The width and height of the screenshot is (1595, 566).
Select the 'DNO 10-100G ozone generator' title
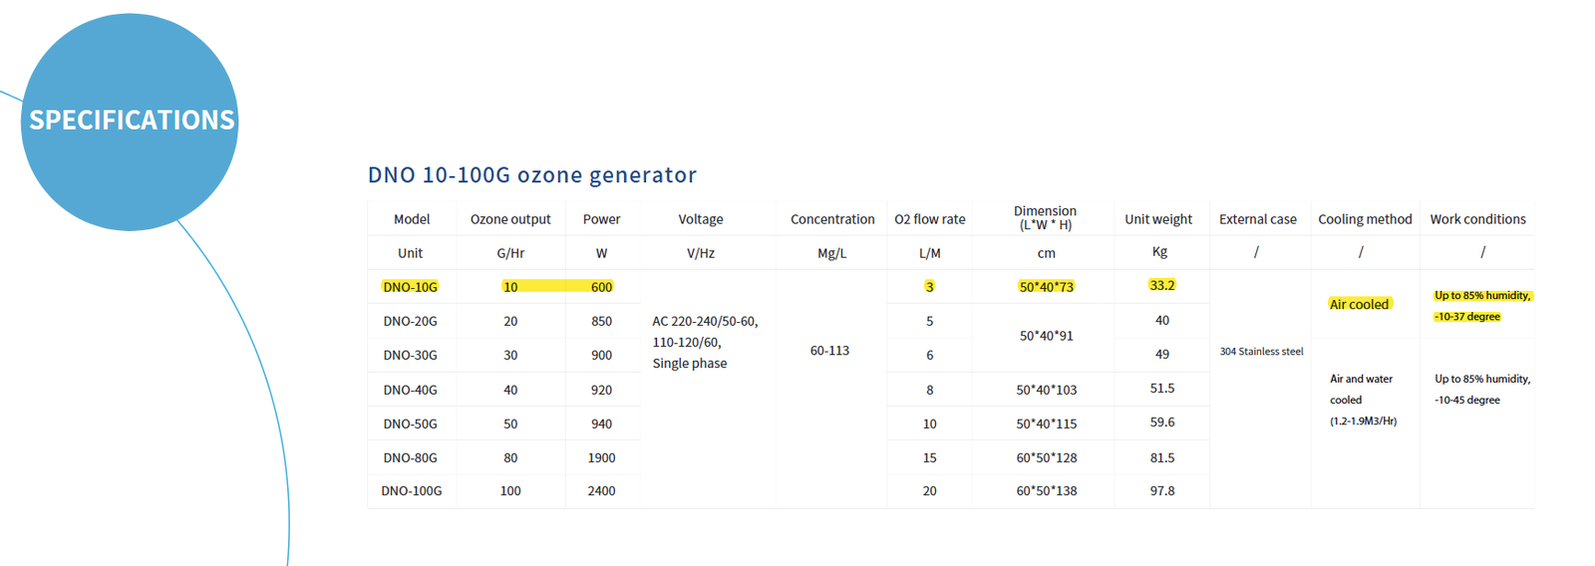531,174
